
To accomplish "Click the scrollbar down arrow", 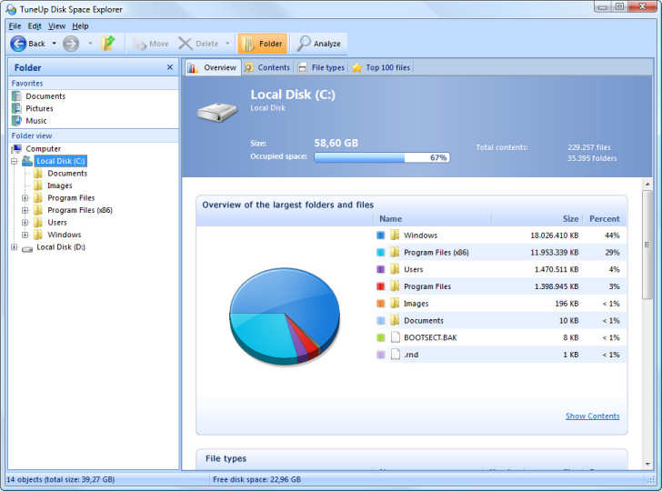I will coord(647,464).
